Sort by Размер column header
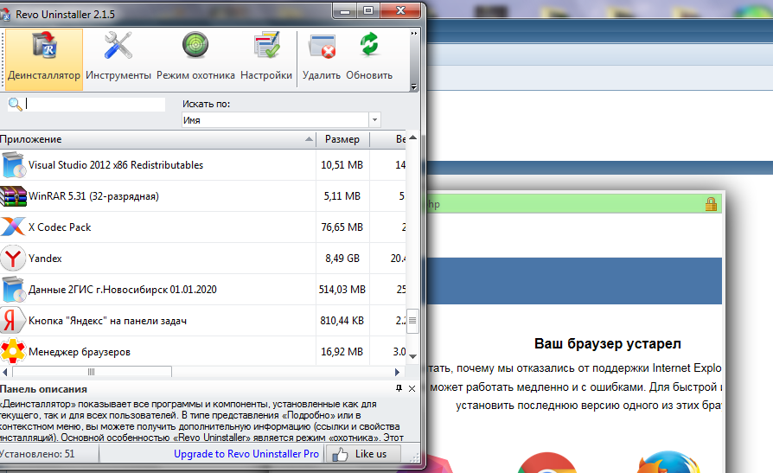Screen dimensions: 773x473 click(342, 139)
